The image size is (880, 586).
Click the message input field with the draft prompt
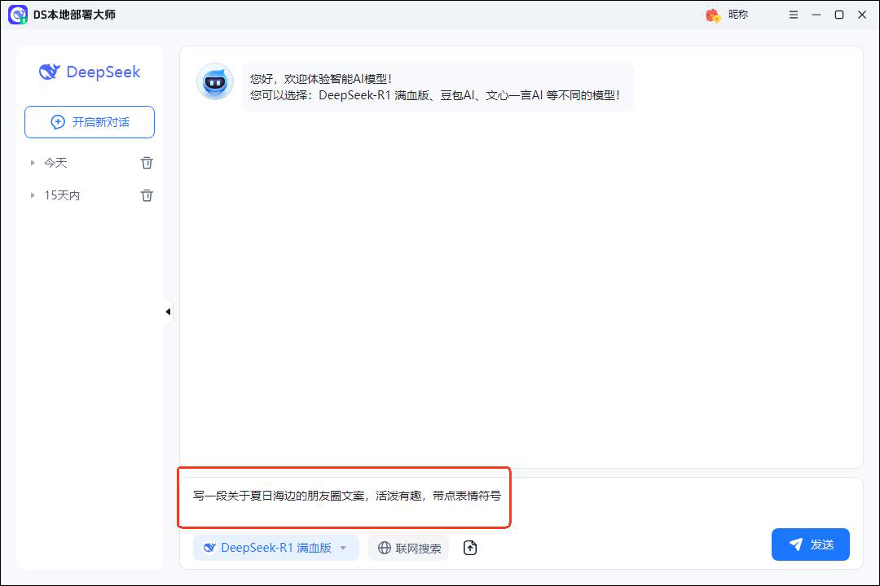[x=344, y=497]
